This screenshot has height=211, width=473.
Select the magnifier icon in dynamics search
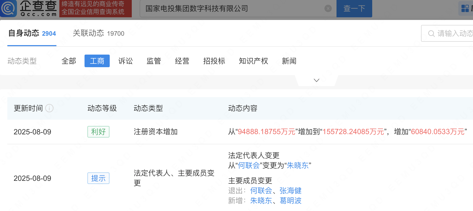[x=431, y=34]
